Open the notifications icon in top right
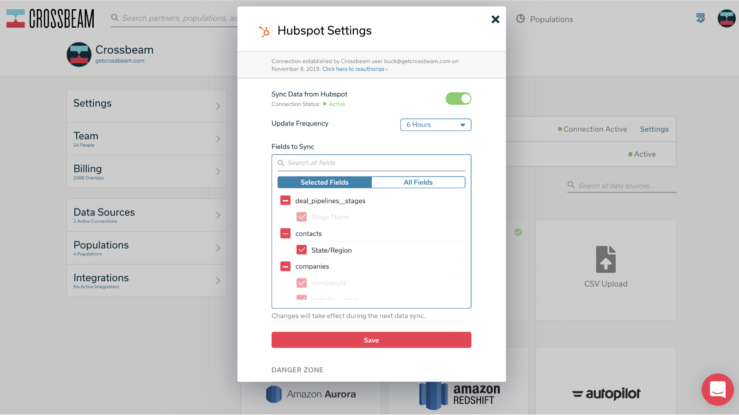 [x=701, y=18]
